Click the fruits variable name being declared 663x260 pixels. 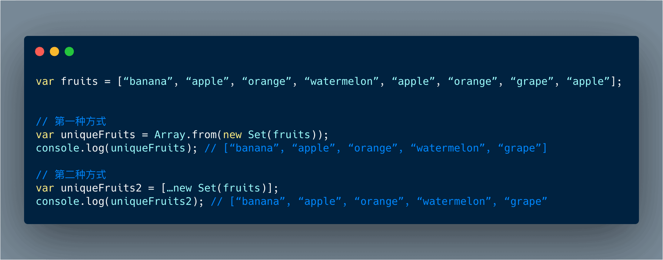[x=79, y=81]
